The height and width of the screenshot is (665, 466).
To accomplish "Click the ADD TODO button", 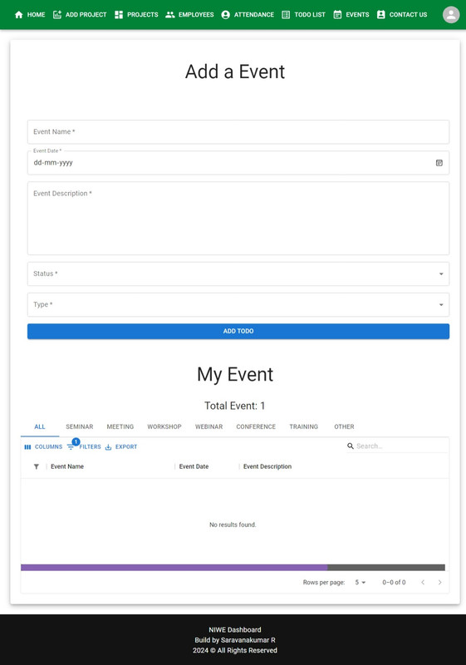I will pos(238,331).
